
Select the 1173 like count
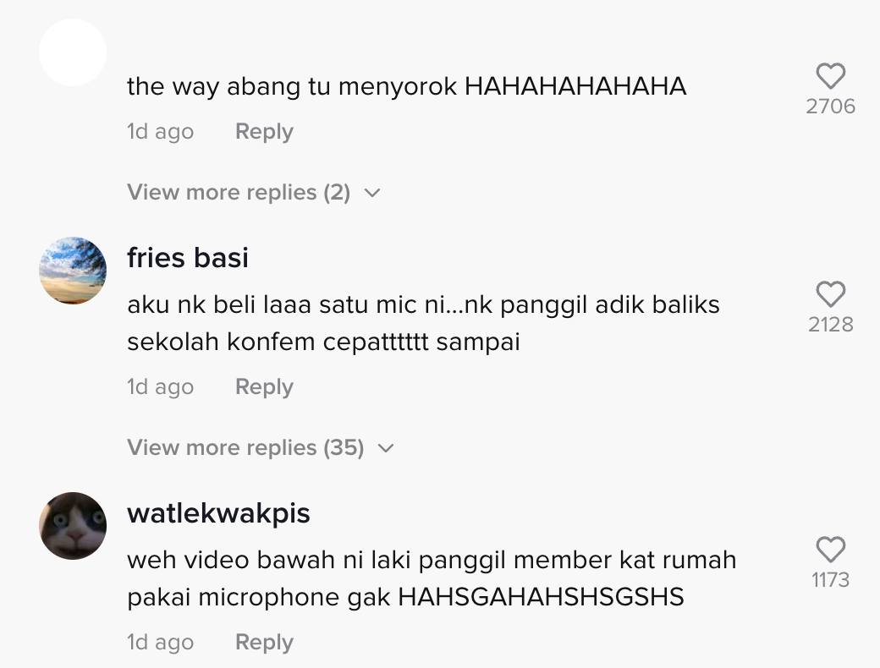click(x=831, y=579)
